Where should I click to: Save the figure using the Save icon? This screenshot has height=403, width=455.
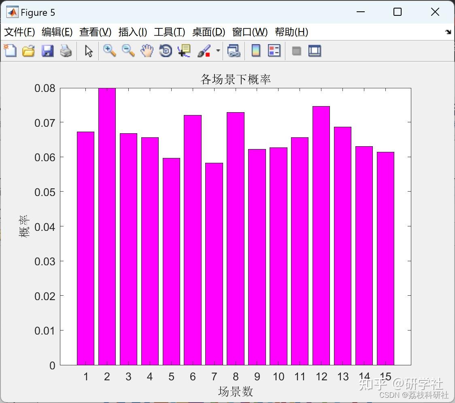pos(47,51)
